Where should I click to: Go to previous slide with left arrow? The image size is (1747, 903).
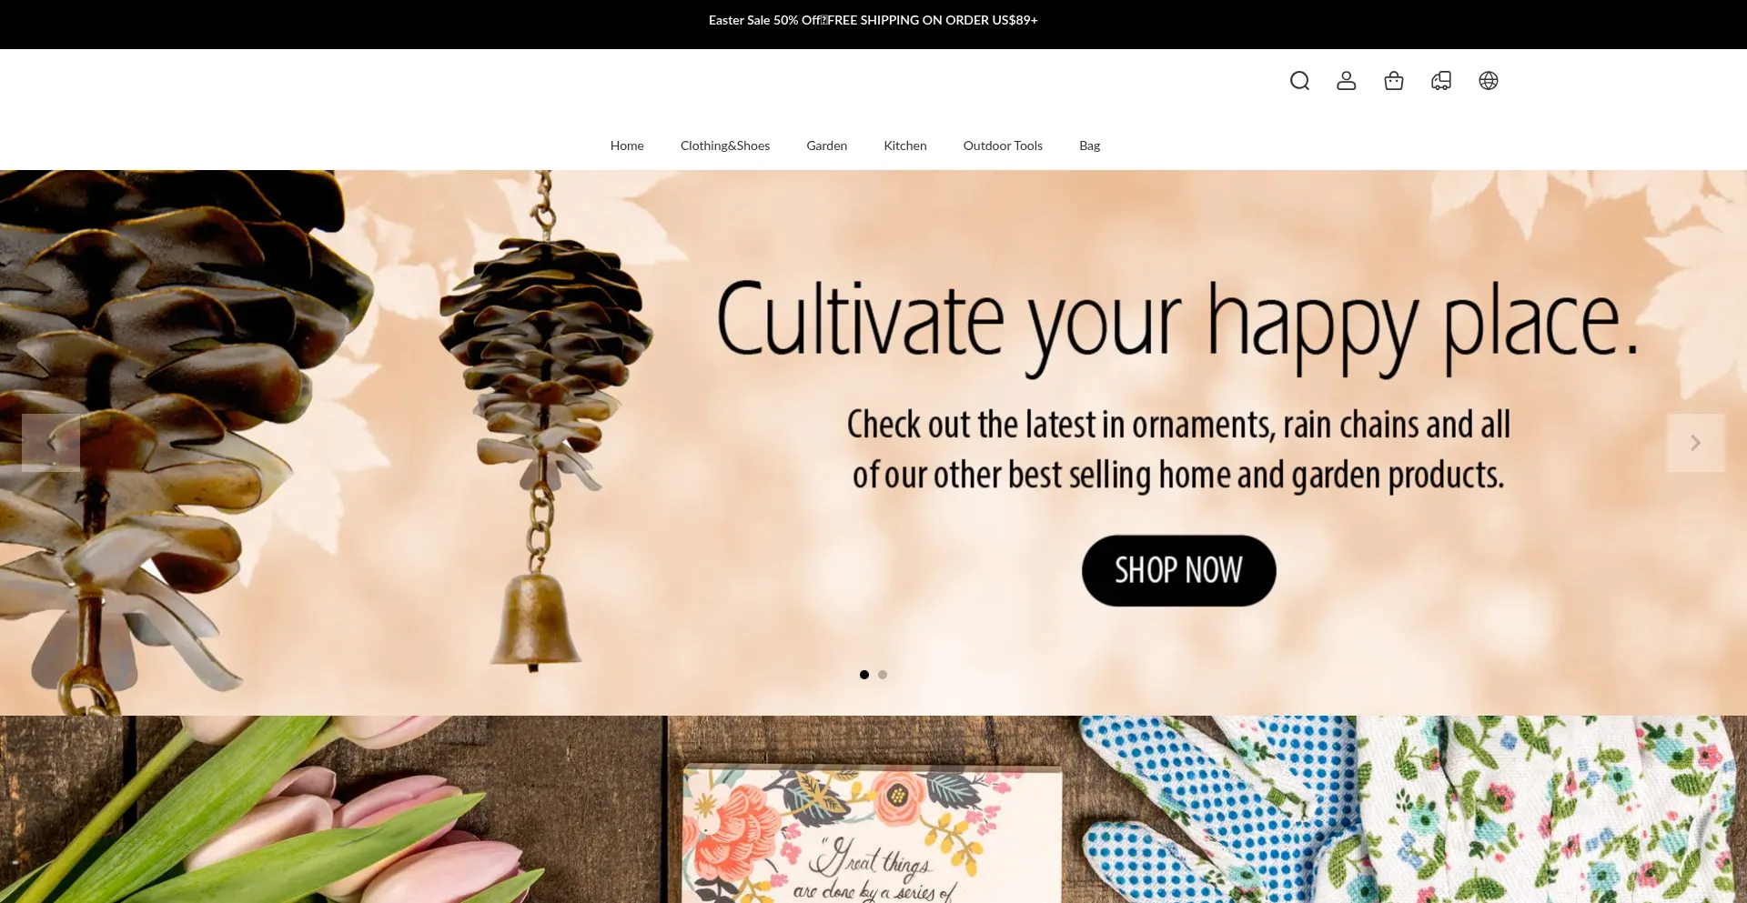pos(51,443)
